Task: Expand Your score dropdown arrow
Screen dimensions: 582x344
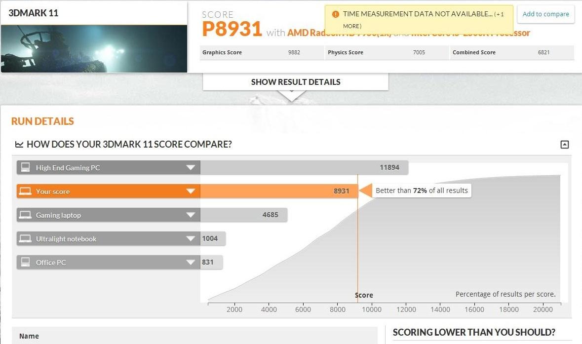Action: click(x=191, y=191)
